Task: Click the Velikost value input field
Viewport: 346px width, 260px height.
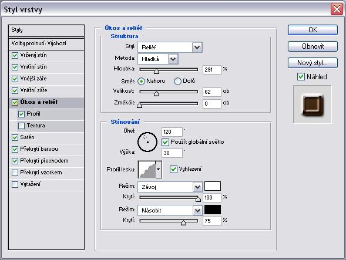Action: point(212,92)
